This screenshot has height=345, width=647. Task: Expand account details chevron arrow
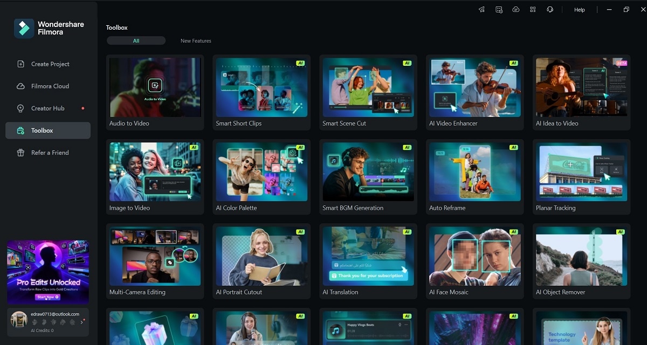(x=82, y=322)
